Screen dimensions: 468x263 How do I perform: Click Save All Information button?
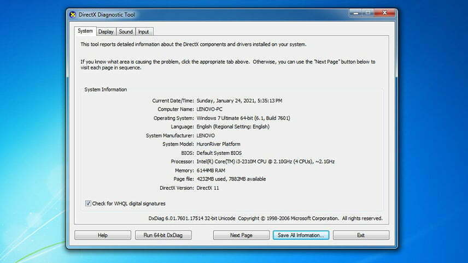301,235
